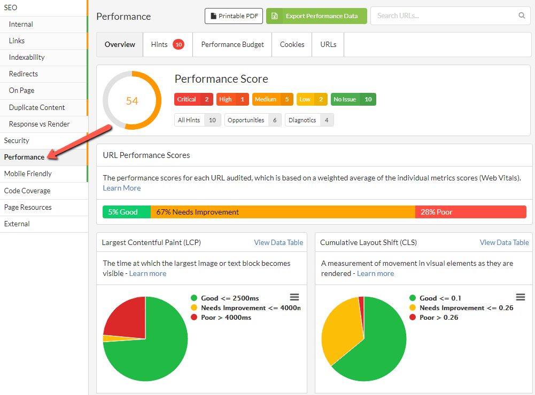535x395 pixels.
Task: Toggle LCP legend Poor > 4000ms
Action: 221,317
